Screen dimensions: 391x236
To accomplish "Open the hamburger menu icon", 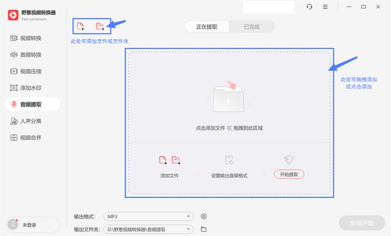I will point(325,7).
